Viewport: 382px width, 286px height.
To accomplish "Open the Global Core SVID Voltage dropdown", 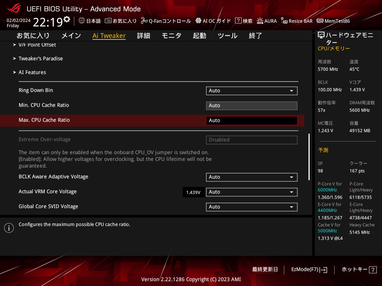I will coord(251,207).
